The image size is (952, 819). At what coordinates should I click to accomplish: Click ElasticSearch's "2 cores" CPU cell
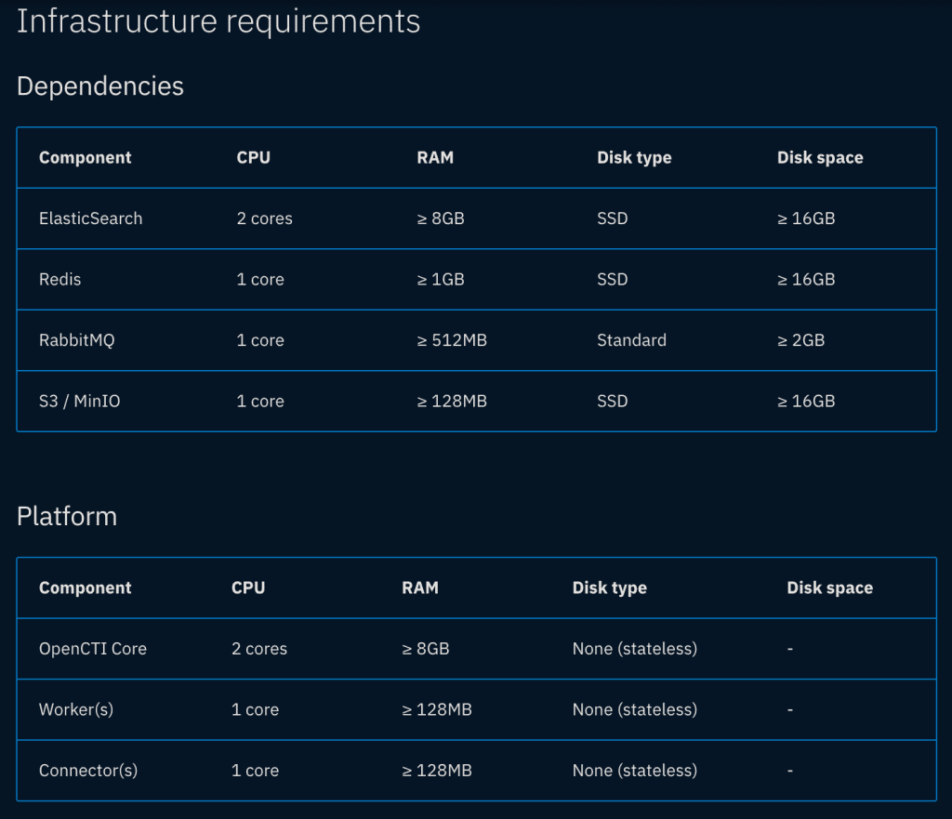coord(264,218)
